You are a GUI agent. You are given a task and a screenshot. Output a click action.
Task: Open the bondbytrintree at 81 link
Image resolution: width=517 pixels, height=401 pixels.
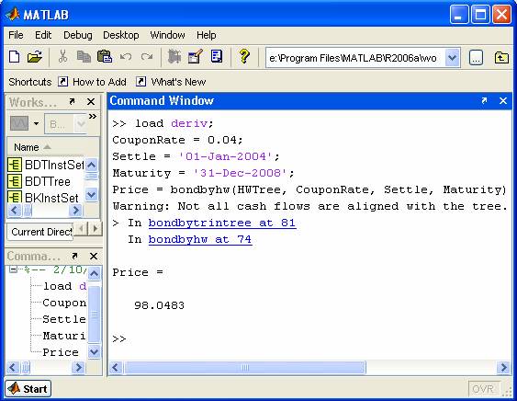coord(222,223)
